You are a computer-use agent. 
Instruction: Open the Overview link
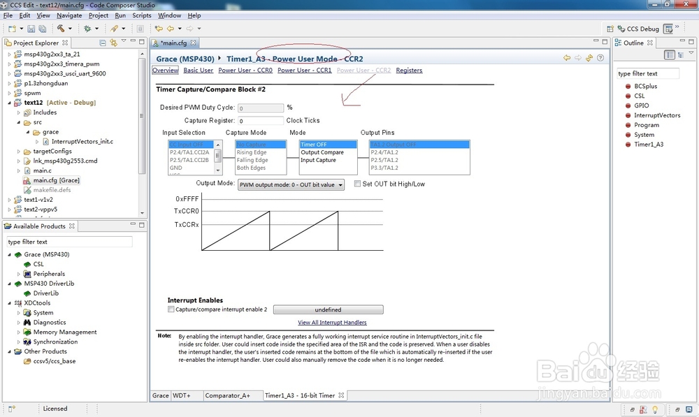pyautogui.click(x=166, y=71)
